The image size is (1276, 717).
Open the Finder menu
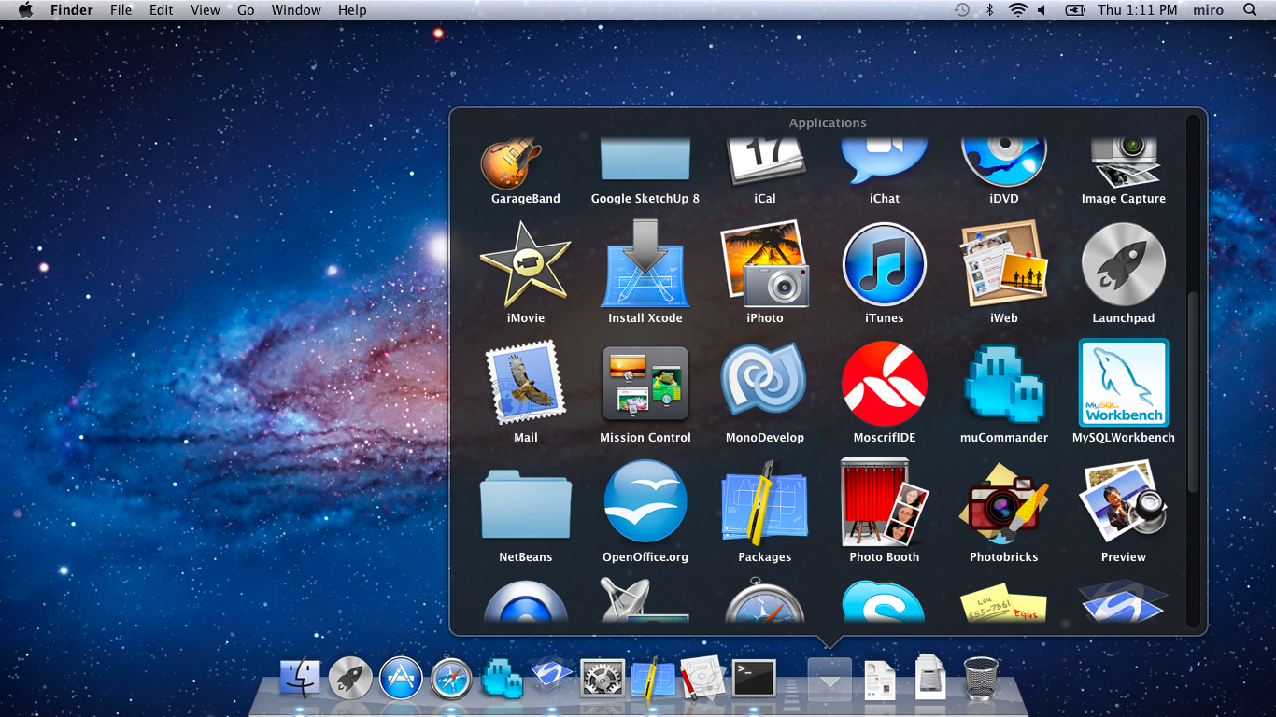[x=72, y=10]
